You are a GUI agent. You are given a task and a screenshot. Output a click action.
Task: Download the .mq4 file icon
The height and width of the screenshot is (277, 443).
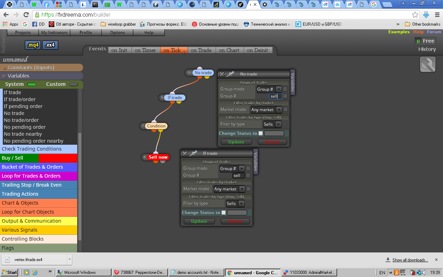pyautogui.click(x=33, y=45)
